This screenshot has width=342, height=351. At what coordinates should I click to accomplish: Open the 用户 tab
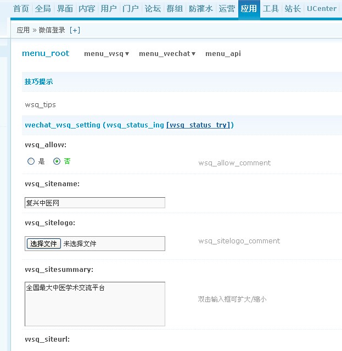pos(109,9)
